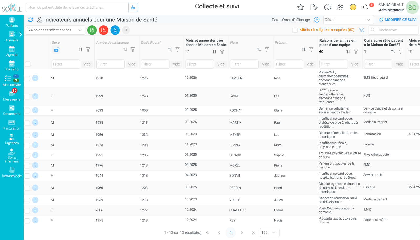This screenshot has width=420, height=240.
Task: Unlock the Sexe column lock icon
Action: coord(56,50)
